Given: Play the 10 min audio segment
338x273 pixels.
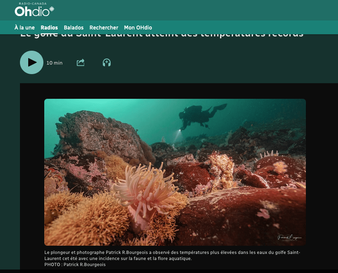Looking at the screenshot, I should pyautogui.click(x=32, y=62).
